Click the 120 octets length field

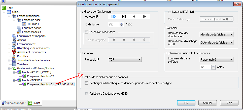coord(205,67)
